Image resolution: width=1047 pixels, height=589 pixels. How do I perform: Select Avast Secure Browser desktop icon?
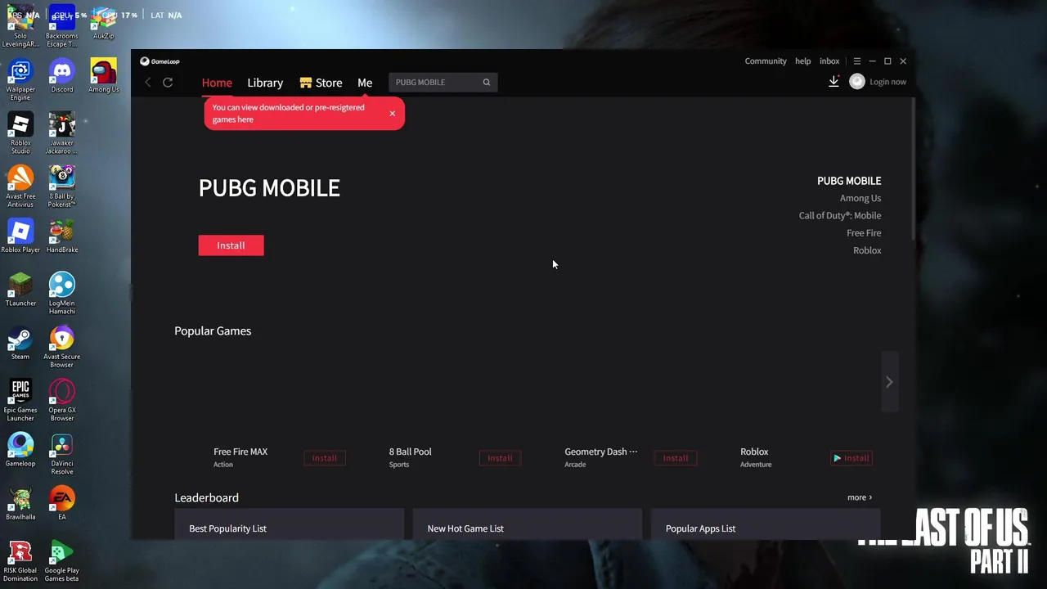pos(61,347)
